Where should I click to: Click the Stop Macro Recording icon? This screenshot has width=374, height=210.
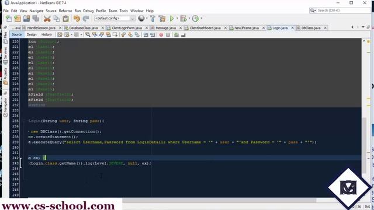168,35
